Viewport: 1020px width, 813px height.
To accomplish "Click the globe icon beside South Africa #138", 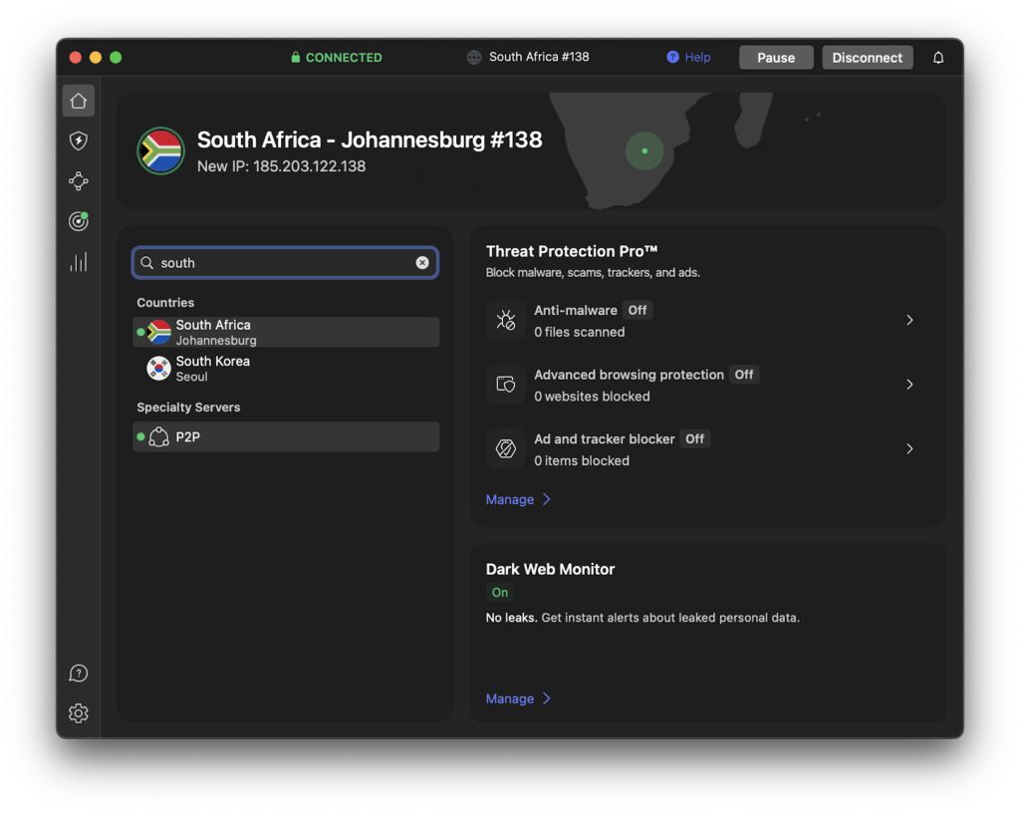I will pyautogui.click(x=474, y=57).
